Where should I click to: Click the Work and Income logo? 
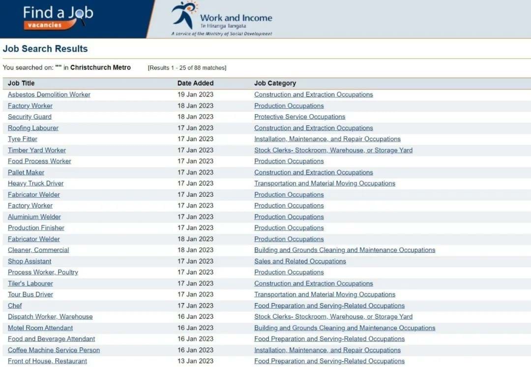click(221, 19)
